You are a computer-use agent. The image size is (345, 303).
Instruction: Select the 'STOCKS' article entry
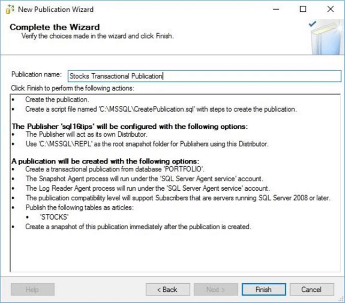53,217
